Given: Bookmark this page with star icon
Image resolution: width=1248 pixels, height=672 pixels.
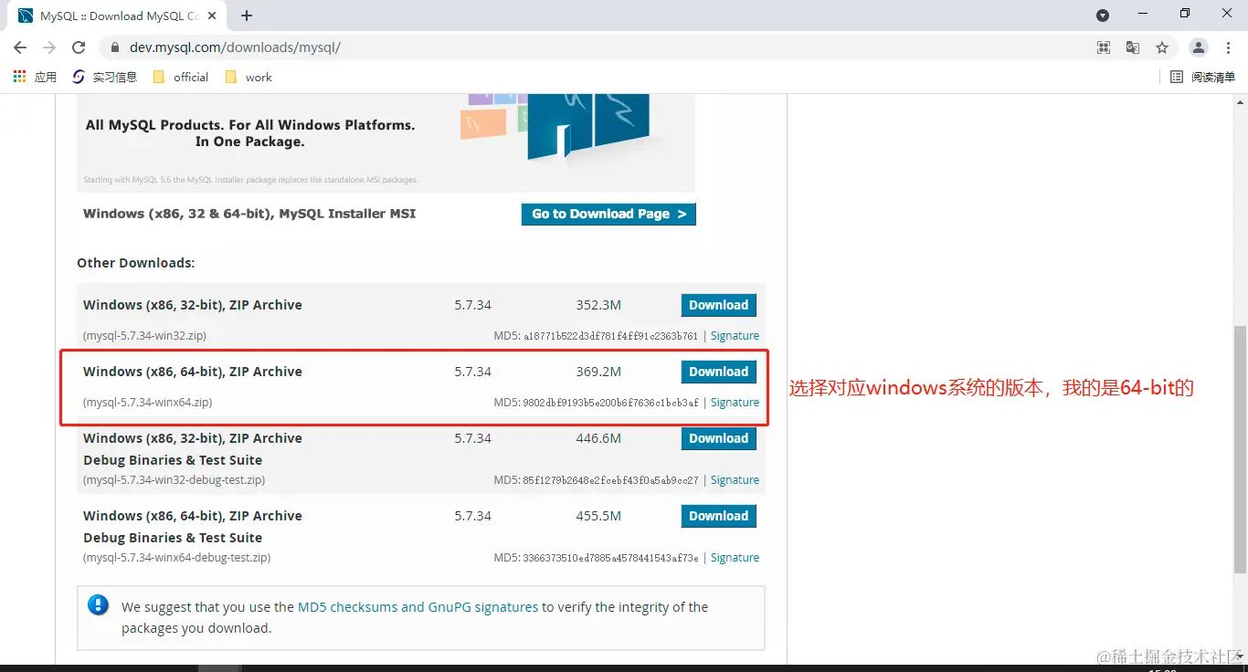Looking at the screenshot, I should [1162, 47].
